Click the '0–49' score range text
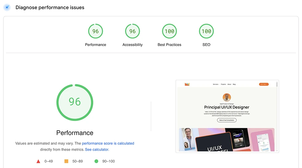 click(x=49, y=161)
